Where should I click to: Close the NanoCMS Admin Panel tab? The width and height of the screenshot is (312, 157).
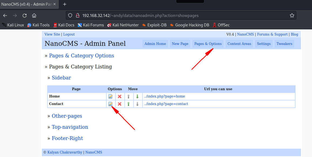55,4
